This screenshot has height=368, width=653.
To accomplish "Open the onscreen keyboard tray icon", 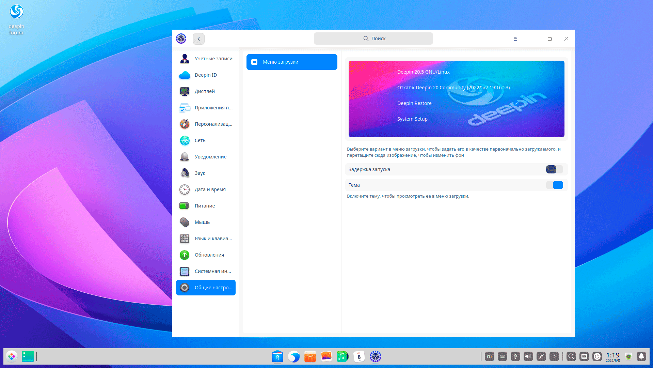I will point(503,356).
